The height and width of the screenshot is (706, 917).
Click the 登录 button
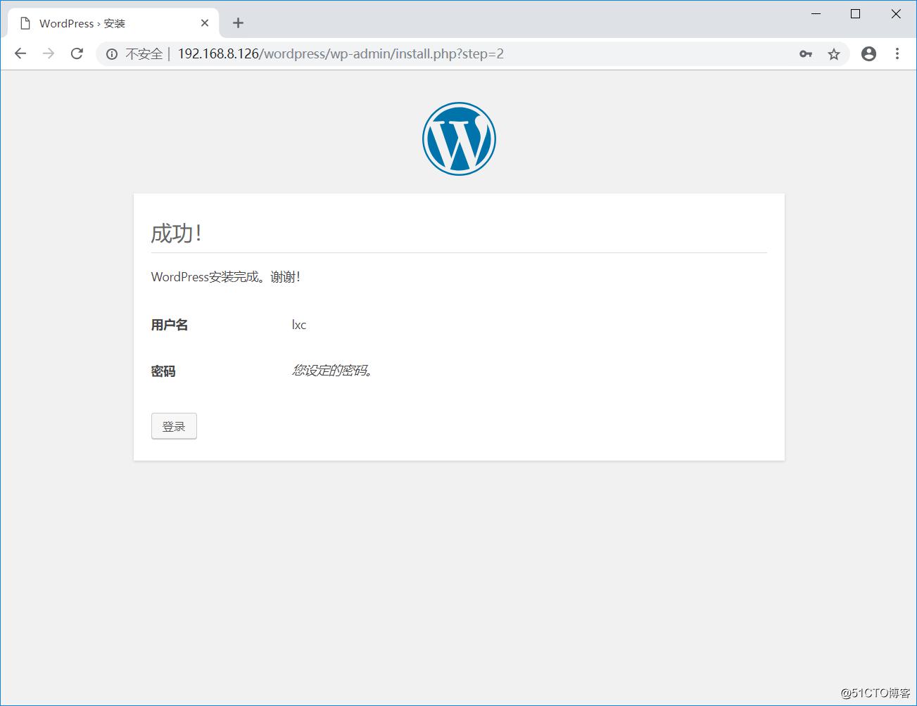click(x=174, y=426)
